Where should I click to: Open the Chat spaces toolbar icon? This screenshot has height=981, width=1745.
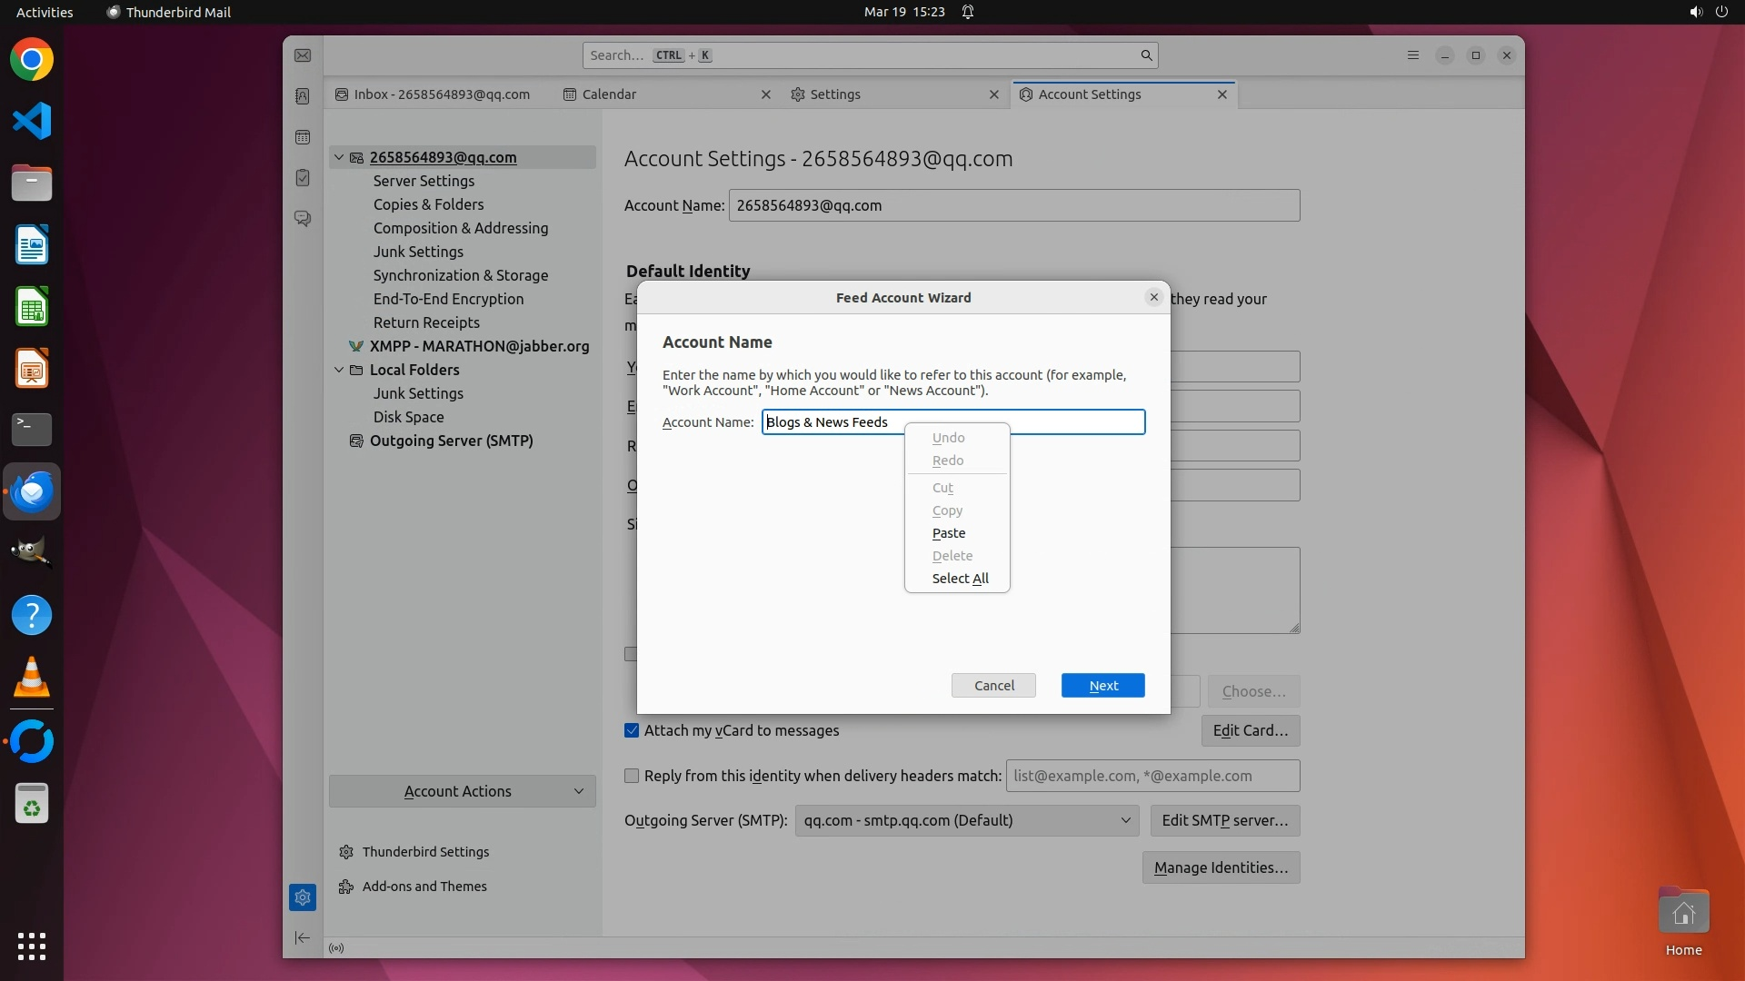point(303,219)
